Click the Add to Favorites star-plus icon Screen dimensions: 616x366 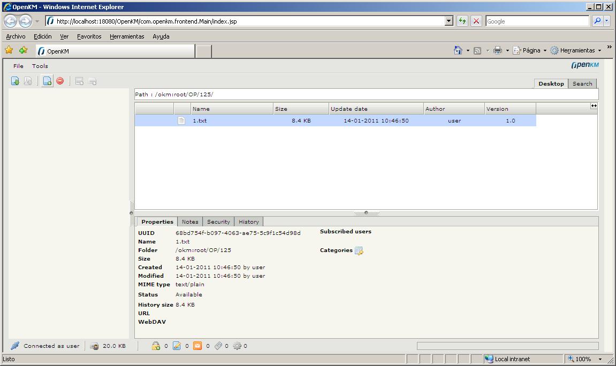[x=23, y=50]
